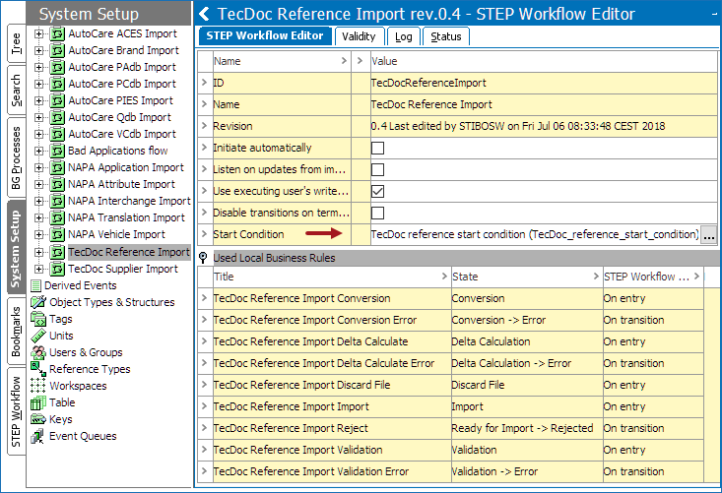Screen dimensions: 722x493
Task: Click the Workspaces icon
Action: click(x=37, y=386)
